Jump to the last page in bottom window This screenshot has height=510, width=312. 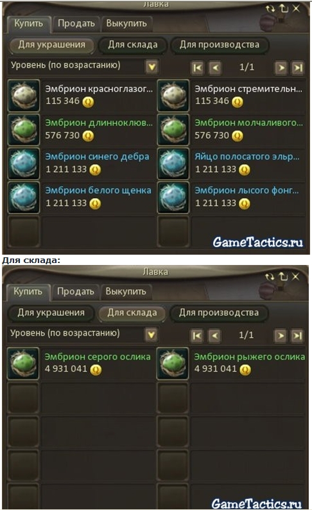coord(297,336)
